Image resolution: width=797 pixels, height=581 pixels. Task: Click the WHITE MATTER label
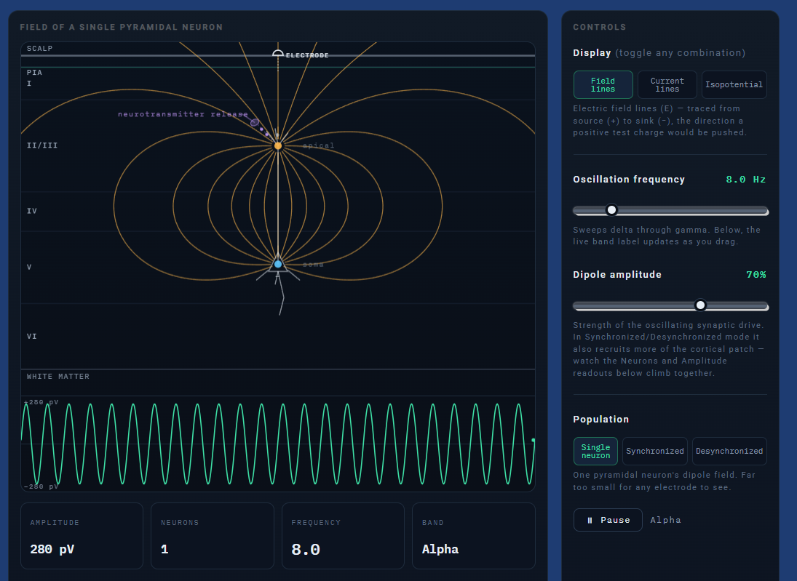point(58,377)
